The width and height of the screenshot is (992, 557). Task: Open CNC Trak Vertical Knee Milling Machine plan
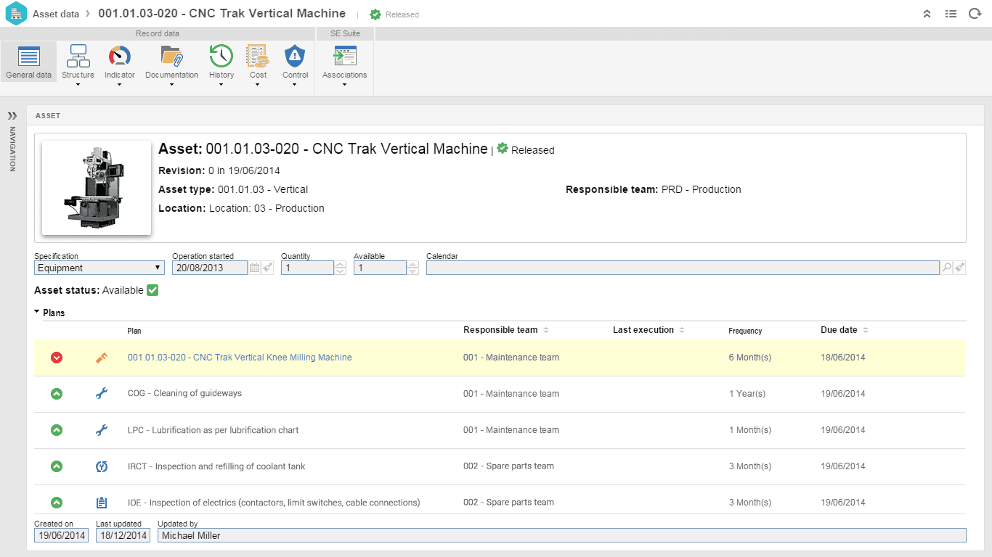click(x=240, y=358)
